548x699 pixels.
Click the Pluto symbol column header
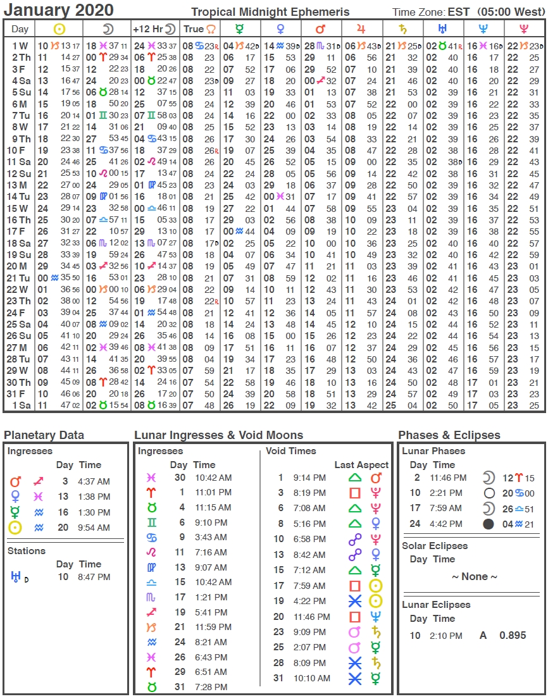click(524, 30)
